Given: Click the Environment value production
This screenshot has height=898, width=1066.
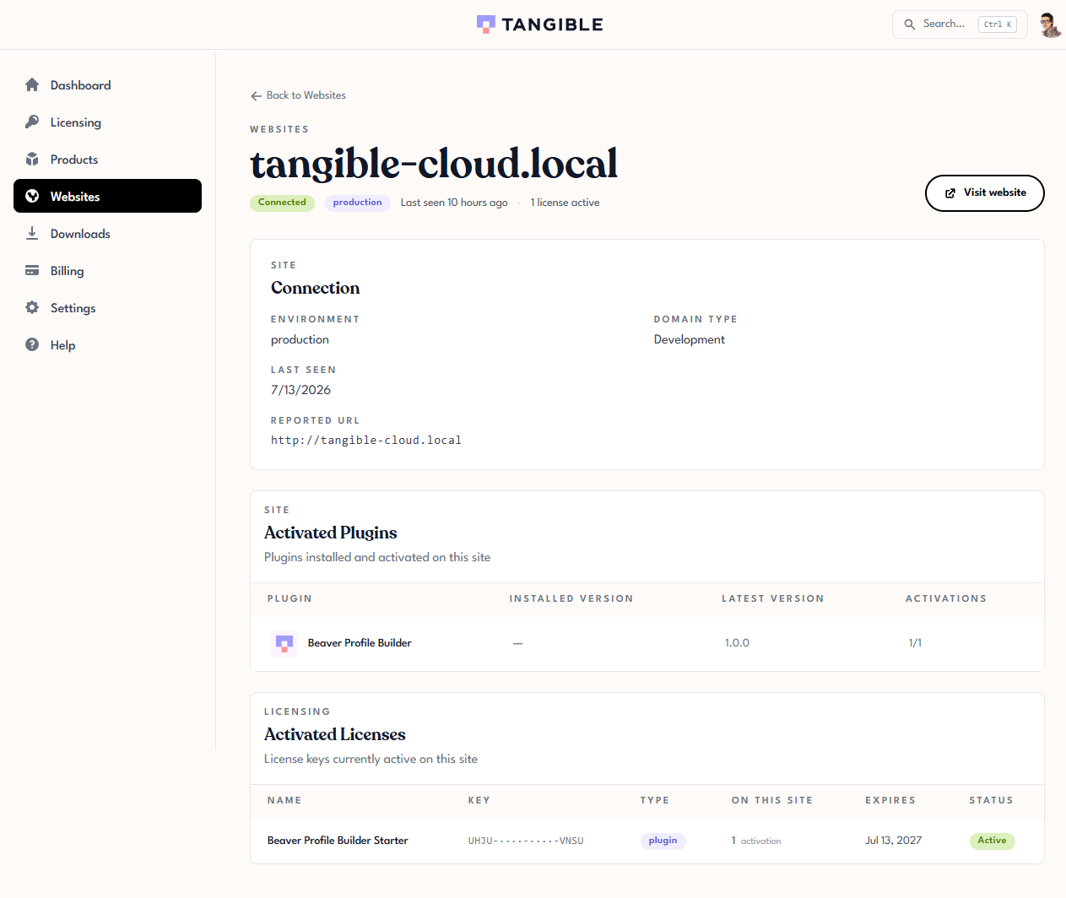Looking at the screenshot, I should coord(300,339).
